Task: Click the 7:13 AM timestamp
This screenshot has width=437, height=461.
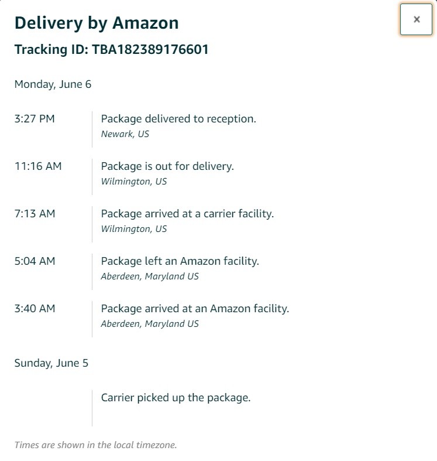Action: 35,214
